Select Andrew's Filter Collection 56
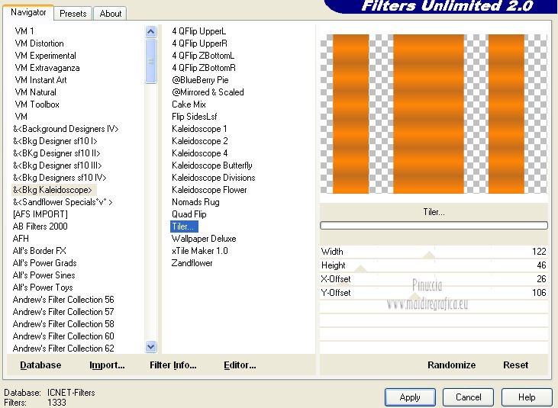The image size is (558, 408). coord(63,300)
